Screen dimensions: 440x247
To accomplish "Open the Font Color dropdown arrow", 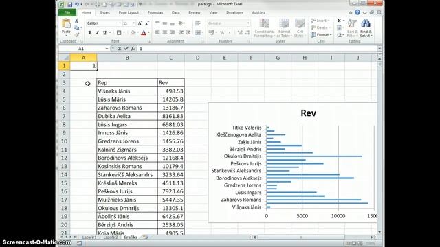I will pos(148,33).
